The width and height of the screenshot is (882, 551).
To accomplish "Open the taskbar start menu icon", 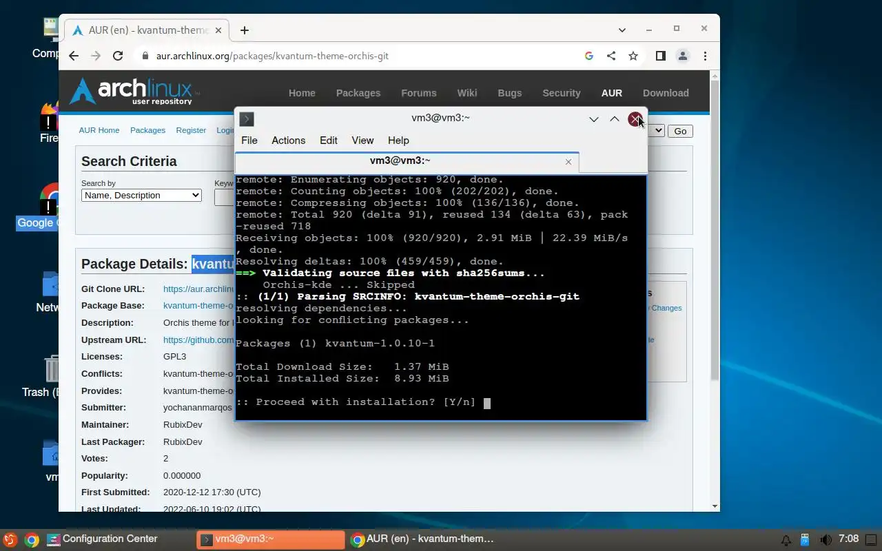I will click(x=10, y=539).
